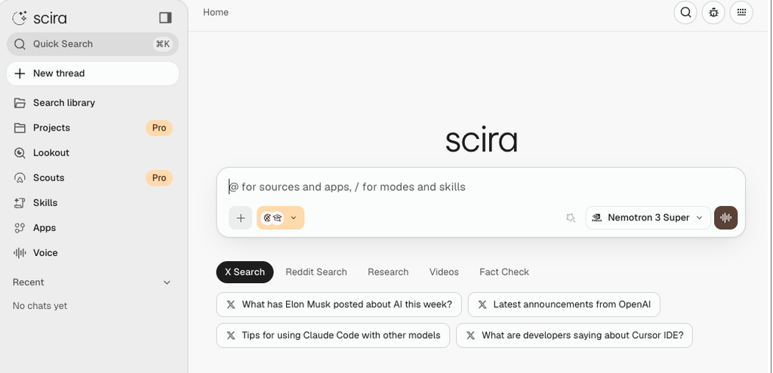Click the Apps sidebar icon
Viewport: 773px width, 373px height.
[20, 228]
